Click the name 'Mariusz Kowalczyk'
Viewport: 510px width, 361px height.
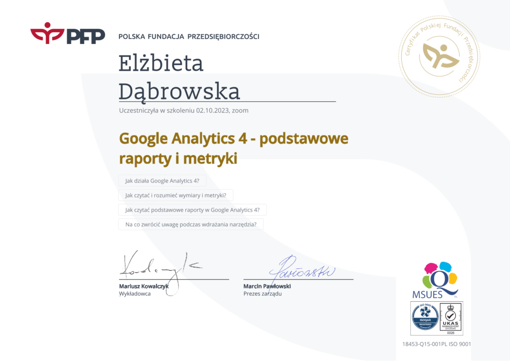[x=144, y=286]
